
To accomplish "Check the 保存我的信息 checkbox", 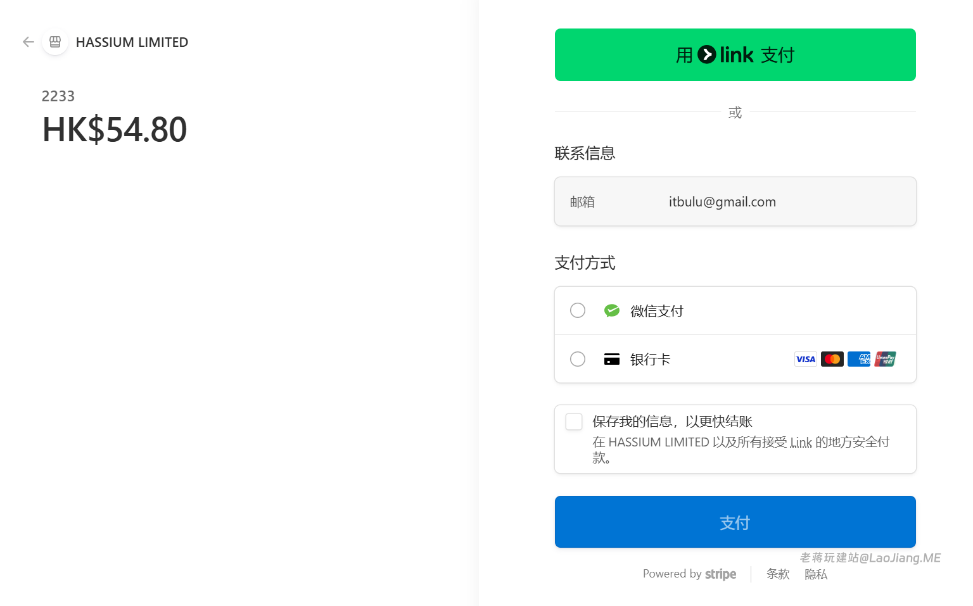I will point(574,422).
